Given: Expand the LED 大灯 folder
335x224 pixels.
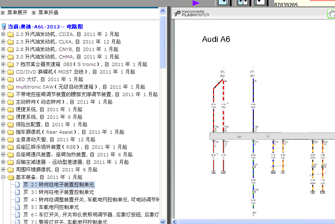Looking at the screenshot, I should (3, 79).
